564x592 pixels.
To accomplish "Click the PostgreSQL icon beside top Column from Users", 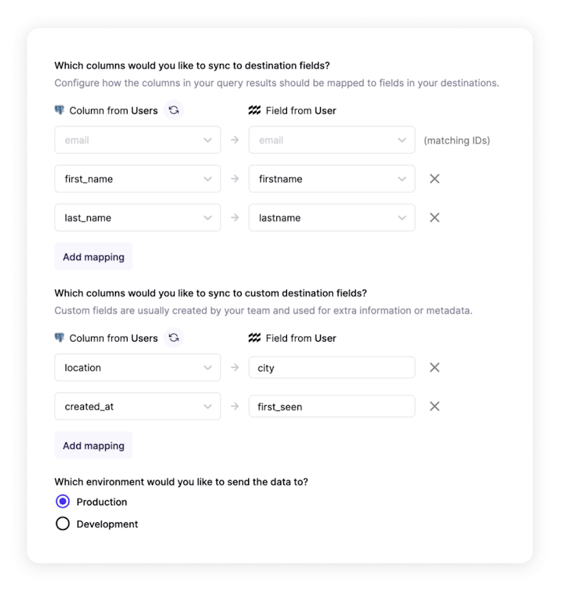I will (x=59, y=110).
